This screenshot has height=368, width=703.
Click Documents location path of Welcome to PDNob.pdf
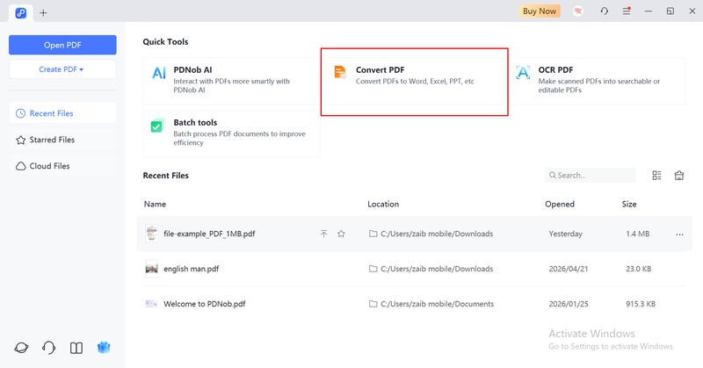coord(437,304)
